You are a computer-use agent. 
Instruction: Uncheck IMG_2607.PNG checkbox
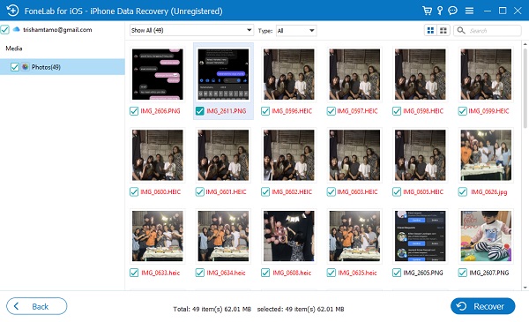click(463, 273)
